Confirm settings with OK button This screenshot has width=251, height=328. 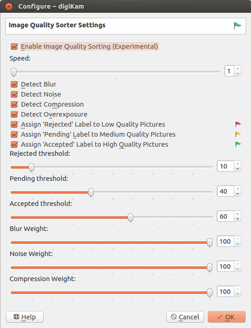tap(226, 317)
